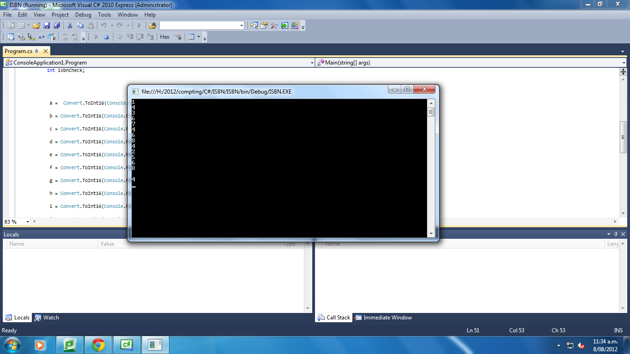Screen dimensions: 630x354
Task: Select the Open File toolbar icon
Action: [x=36, y=25]
